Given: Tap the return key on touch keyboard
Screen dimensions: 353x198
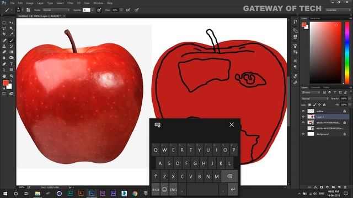Looking at the screenshot, I should pyautogui.click(x=233, y=190).
